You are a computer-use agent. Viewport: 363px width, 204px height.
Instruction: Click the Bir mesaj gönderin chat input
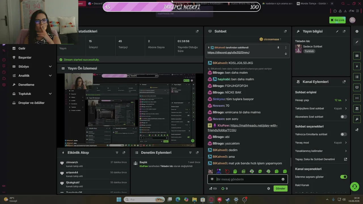click(248, 179)
